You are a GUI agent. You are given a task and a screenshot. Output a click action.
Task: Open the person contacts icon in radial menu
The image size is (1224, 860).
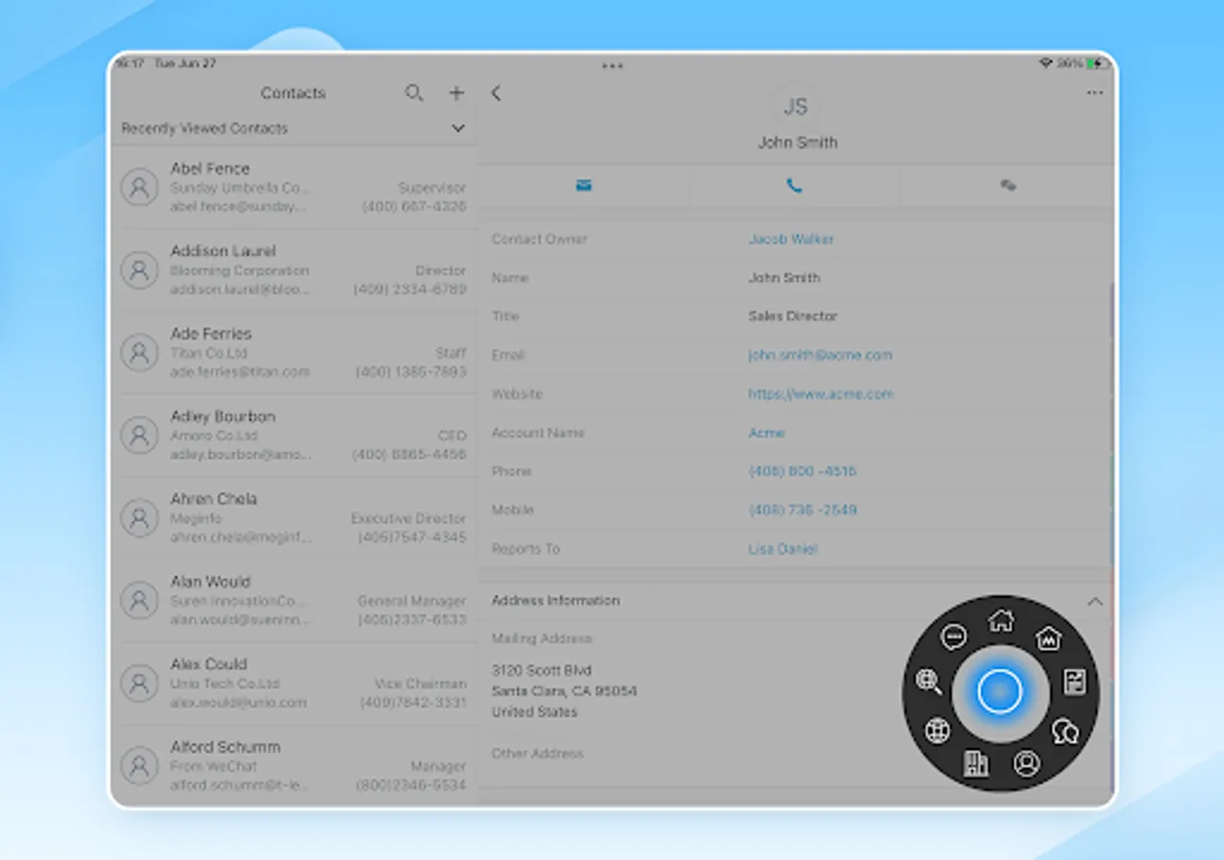[x=1026, y=763]
